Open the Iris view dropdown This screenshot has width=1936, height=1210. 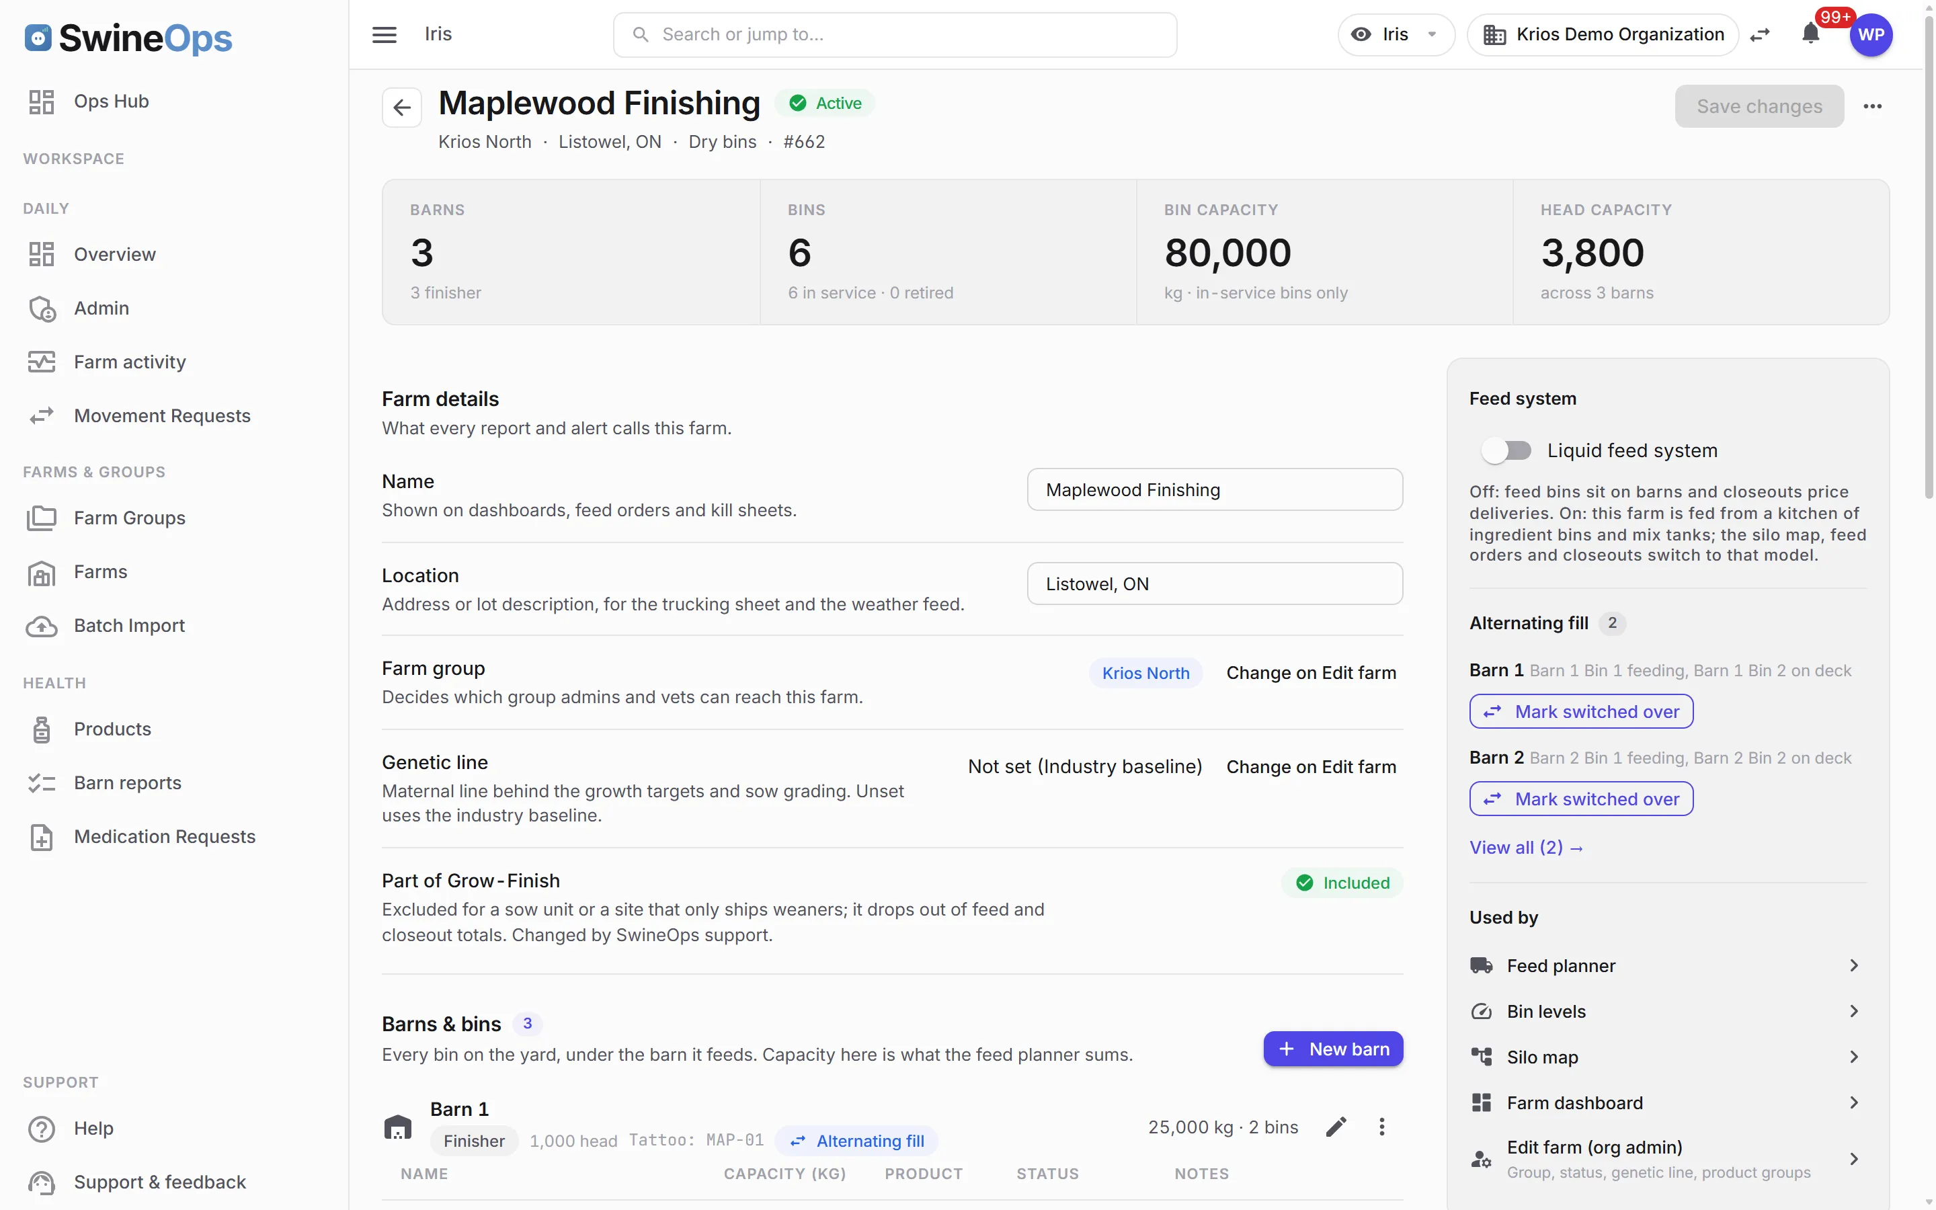(x=1396, y=34)
